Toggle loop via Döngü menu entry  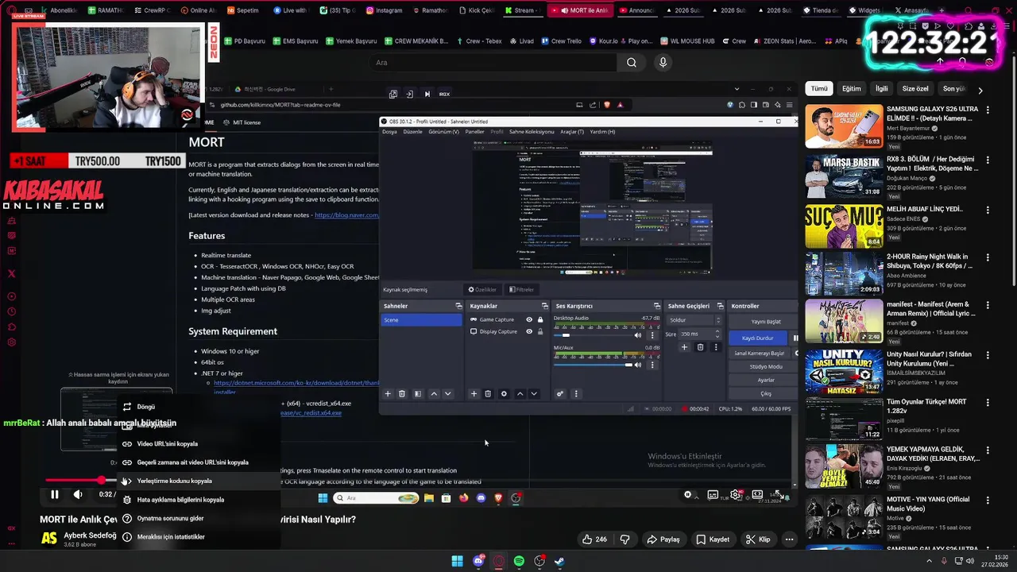[x=199, y=407]
